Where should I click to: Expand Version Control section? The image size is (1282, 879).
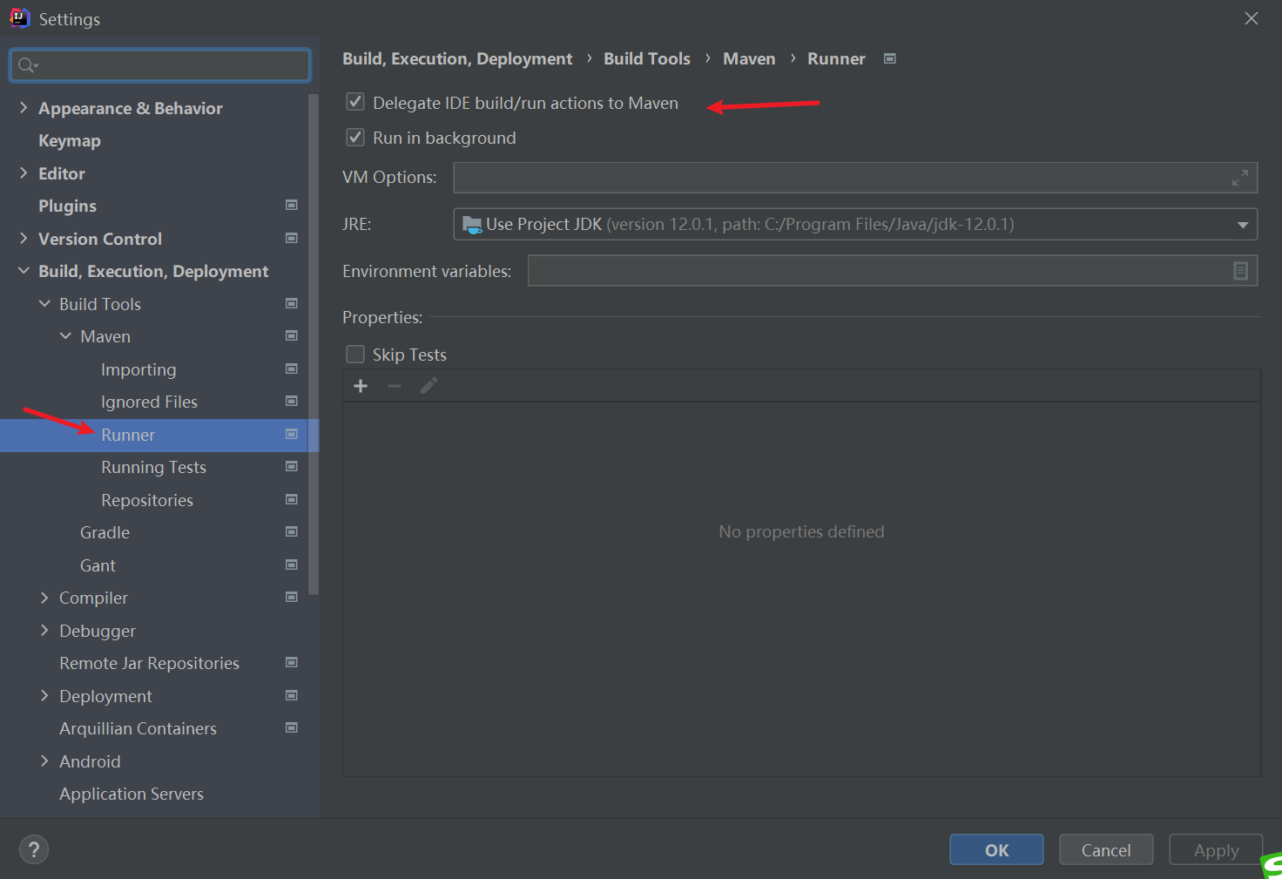(24, 238)
